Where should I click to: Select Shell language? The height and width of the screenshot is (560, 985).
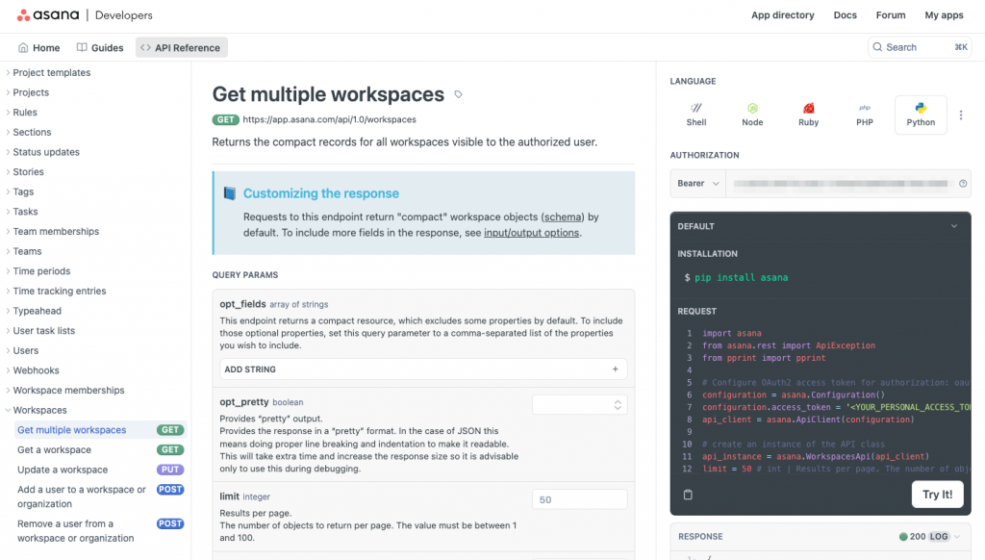(x=696, y=115)
